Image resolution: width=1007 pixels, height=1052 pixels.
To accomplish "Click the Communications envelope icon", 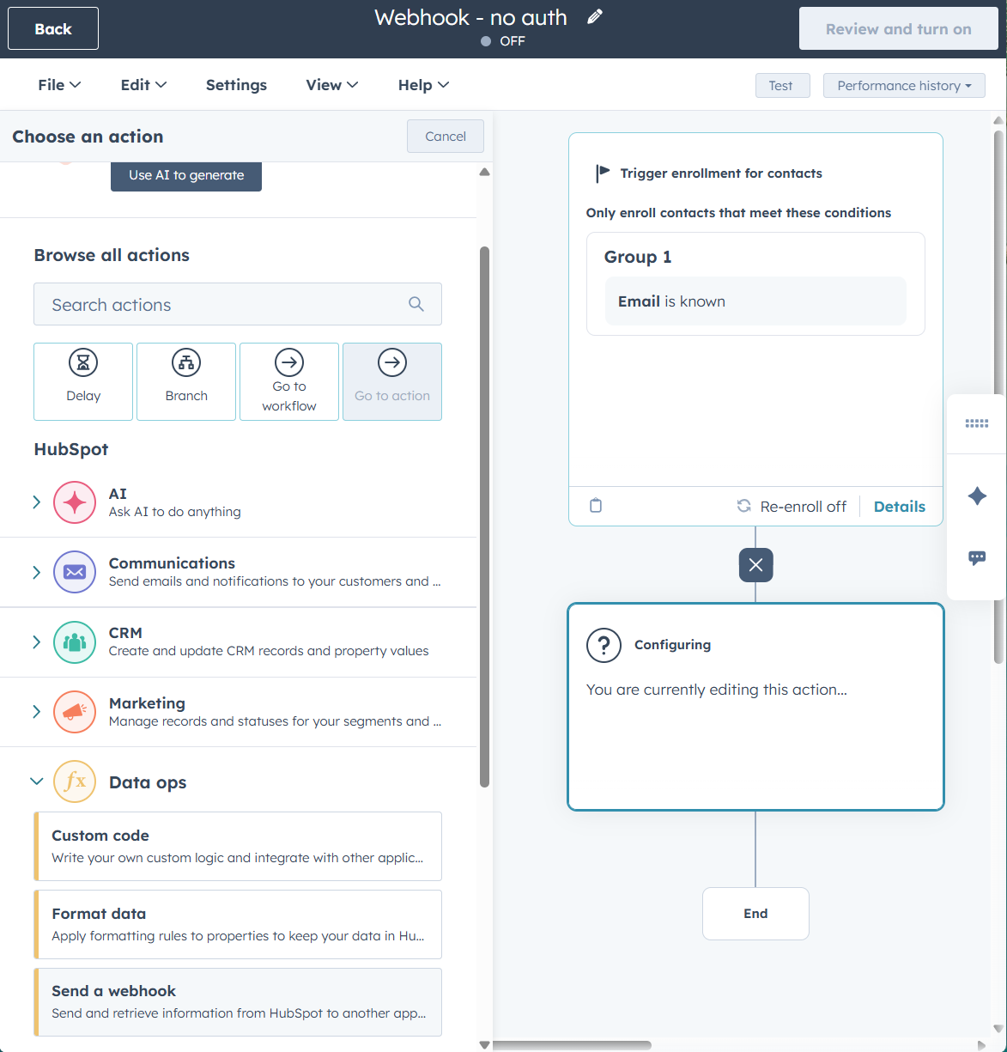I will tap(74, 572).
